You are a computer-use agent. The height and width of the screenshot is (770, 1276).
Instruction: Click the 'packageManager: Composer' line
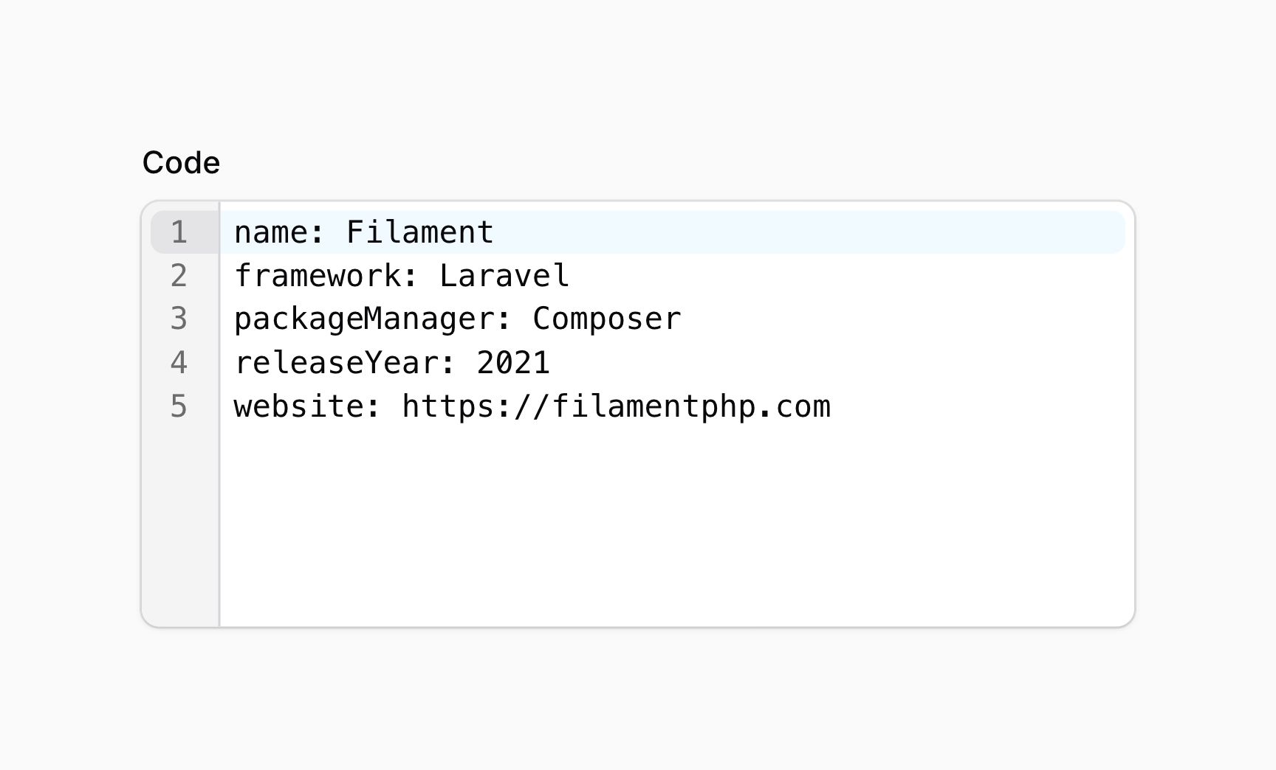click(x=458, y=319)
